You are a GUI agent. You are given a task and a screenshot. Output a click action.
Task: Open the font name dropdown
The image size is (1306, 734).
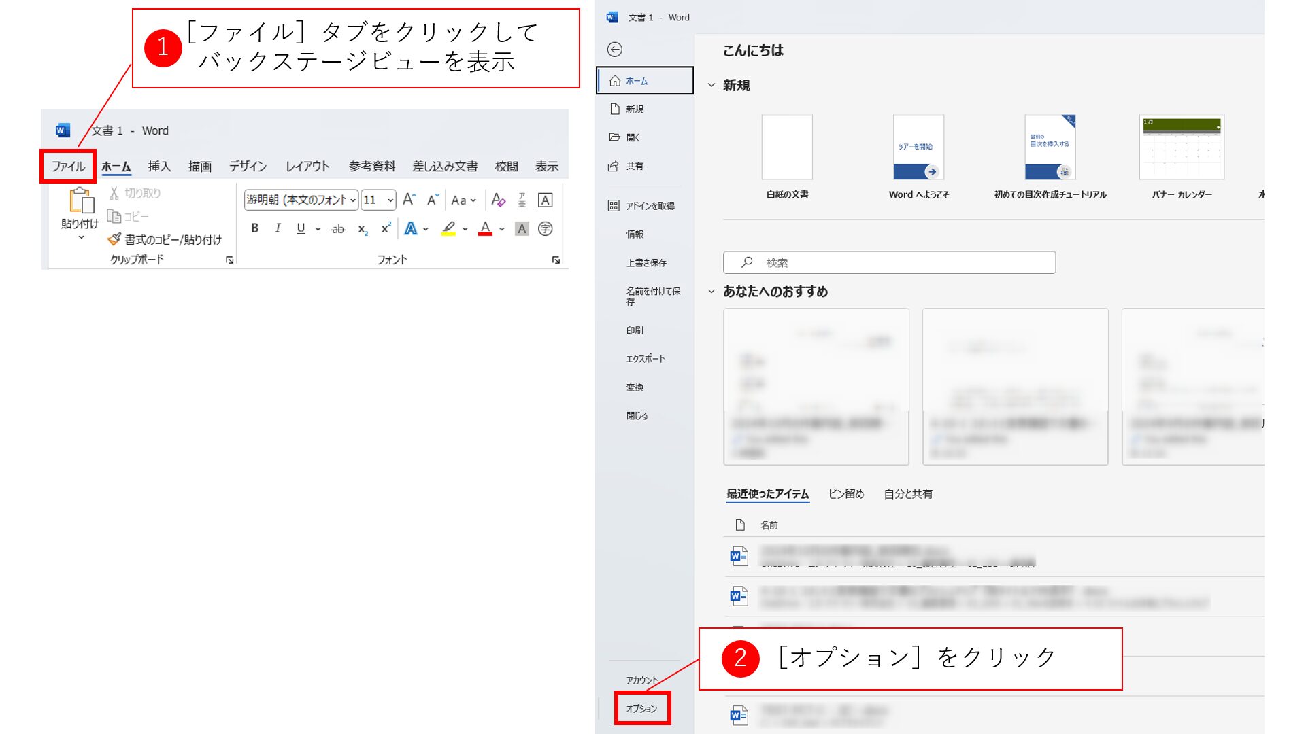coord(352,200)
